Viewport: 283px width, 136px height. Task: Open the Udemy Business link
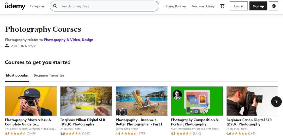(175, 6)
